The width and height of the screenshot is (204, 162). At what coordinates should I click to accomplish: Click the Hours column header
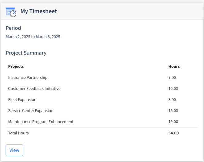click(x=174, y=66)
